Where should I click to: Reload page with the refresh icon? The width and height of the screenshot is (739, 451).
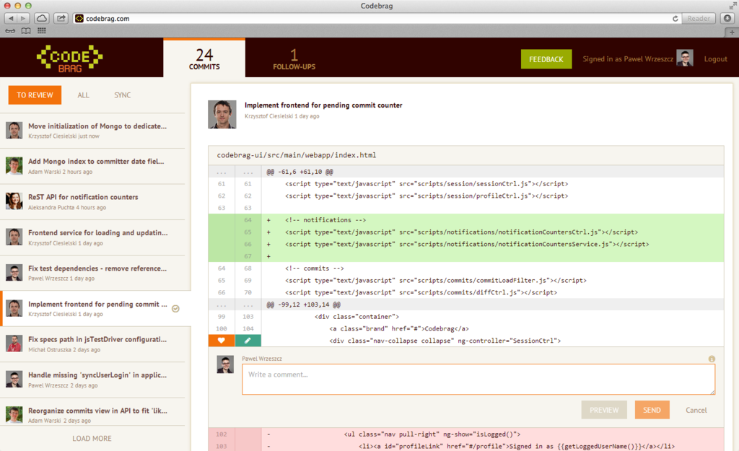pyautogui.click(x=675, y=18)
